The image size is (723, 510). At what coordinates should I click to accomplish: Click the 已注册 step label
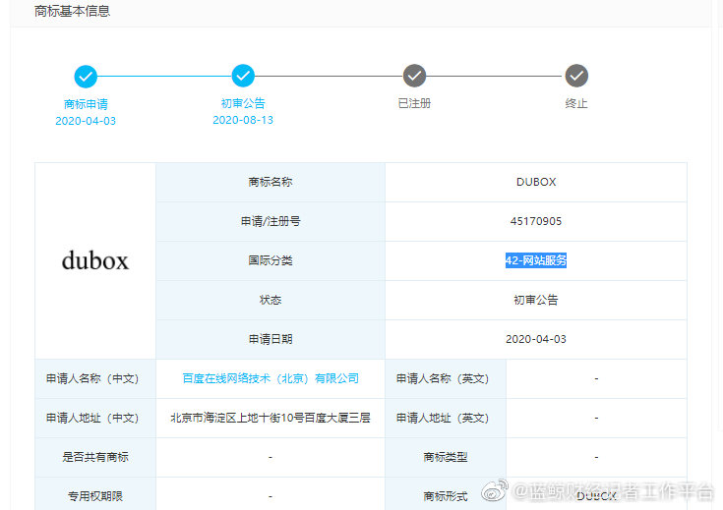tap(414, 103)
